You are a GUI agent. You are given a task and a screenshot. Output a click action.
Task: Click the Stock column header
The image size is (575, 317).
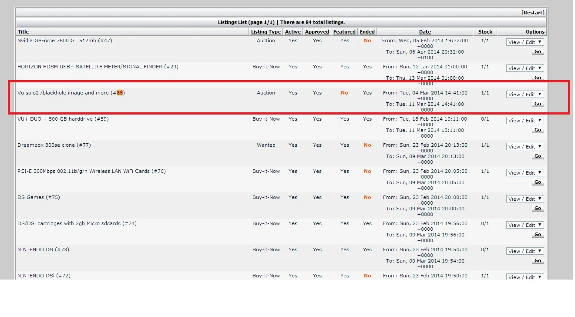click(485, 32)
